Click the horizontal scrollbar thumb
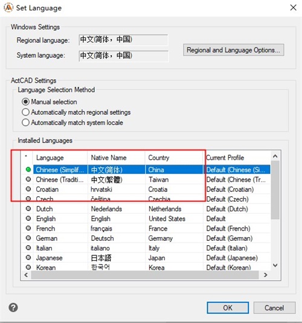This screenshot has height=323, width=302. (x=145, y=275)
